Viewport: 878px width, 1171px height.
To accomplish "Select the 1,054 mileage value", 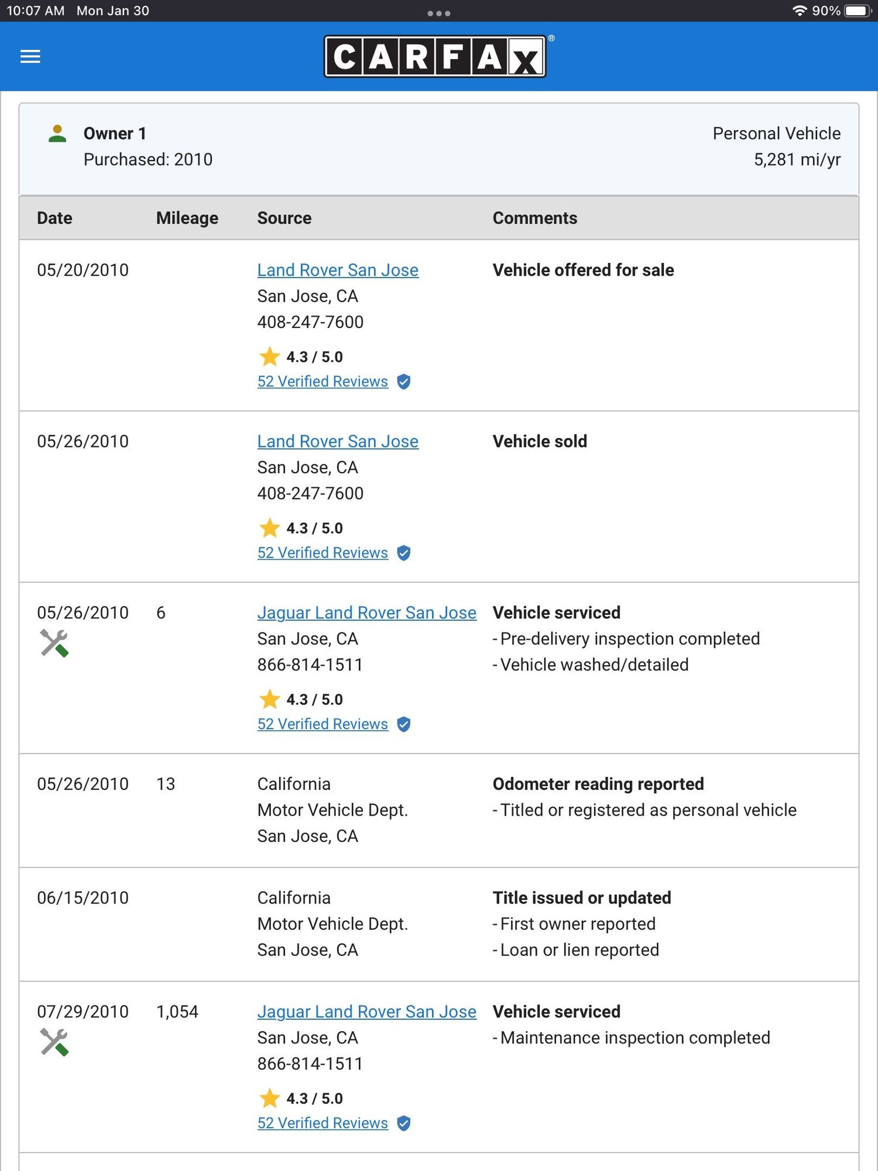I will (177, 1012).
